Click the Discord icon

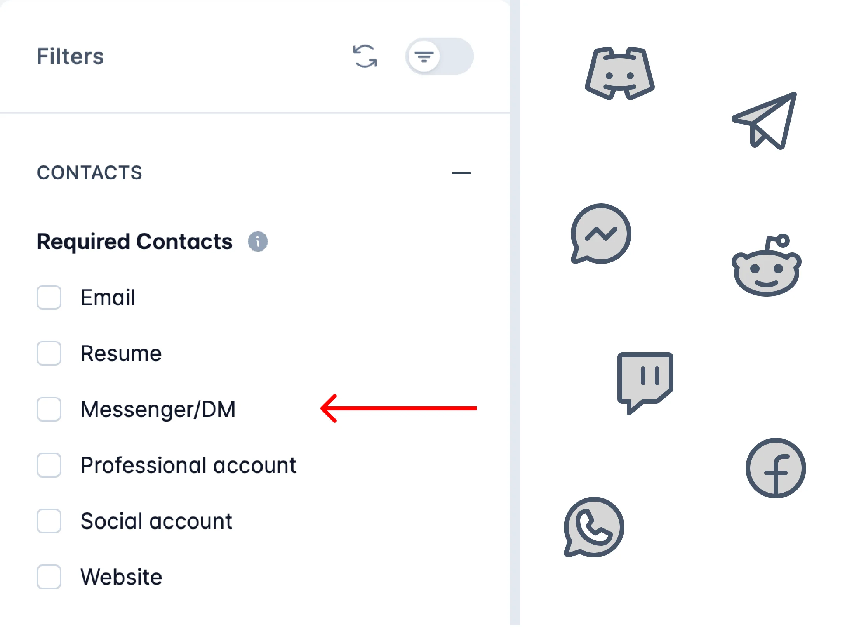tap(619, 73)
